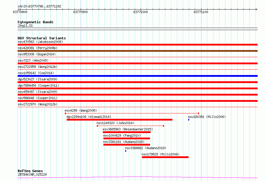The width and height of the screenshot is (266, 181).
Task: Click the ZBTB46|NM_025224 gene label
Action: pos(32,174)
